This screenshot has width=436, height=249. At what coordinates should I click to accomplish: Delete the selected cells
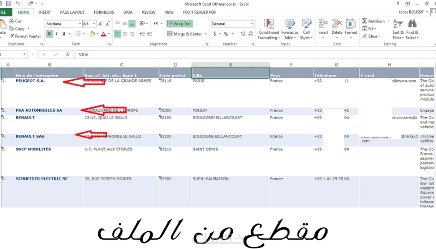[337, 29]
